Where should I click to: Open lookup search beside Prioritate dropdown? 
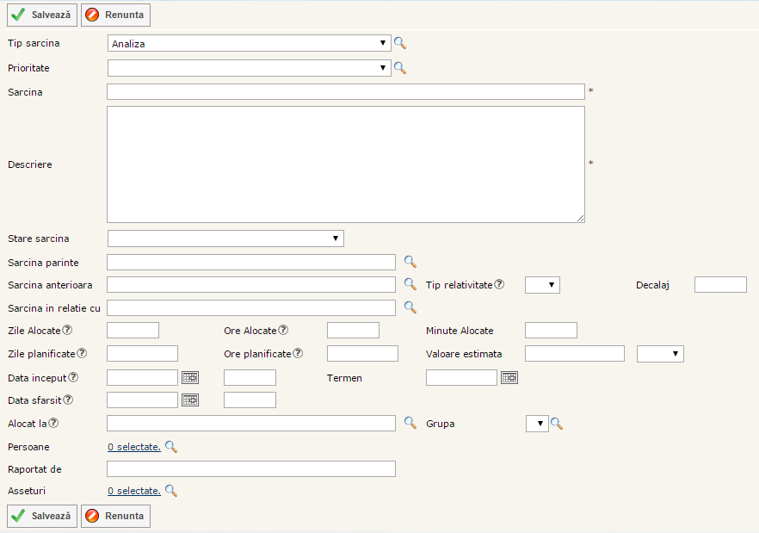[399, 68]
